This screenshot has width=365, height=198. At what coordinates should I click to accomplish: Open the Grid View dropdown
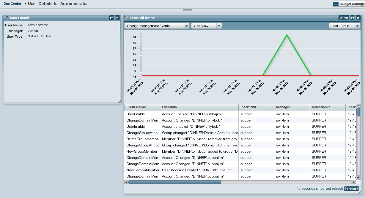(207, 26)
